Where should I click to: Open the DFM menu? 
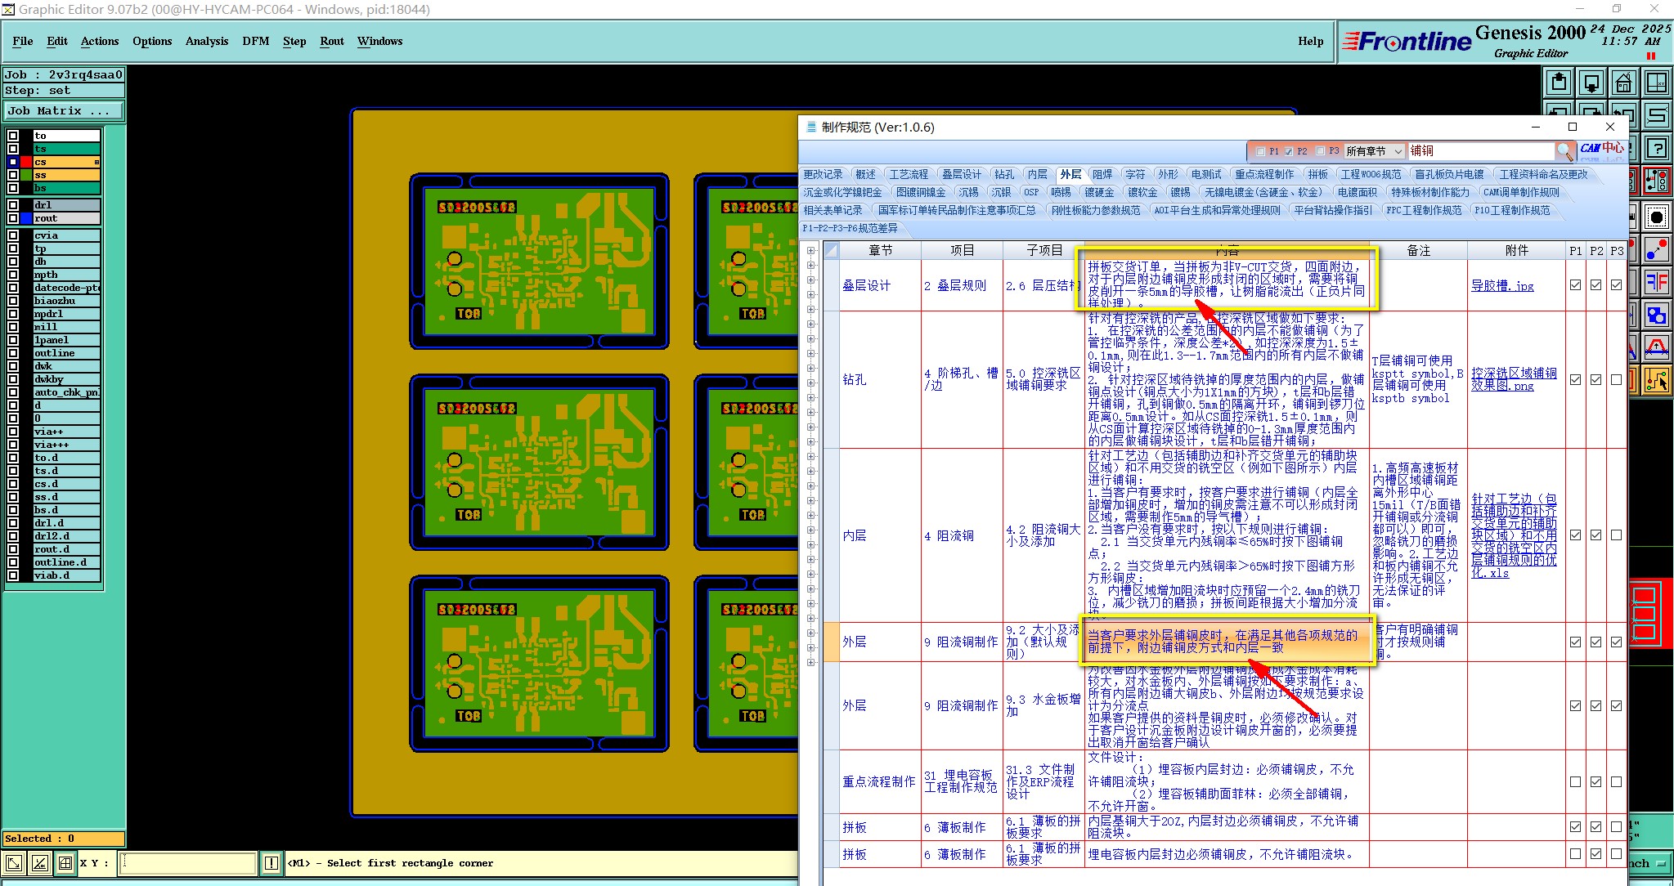255,41
